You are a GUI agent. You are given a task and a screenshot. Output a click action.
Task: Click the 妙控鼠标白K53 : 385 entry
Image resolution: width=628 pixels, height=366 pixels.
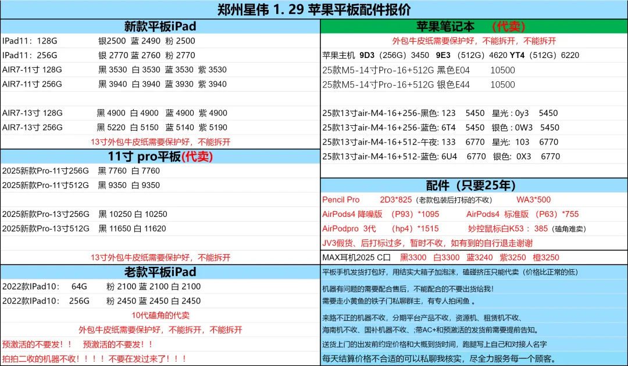[508, 229]
